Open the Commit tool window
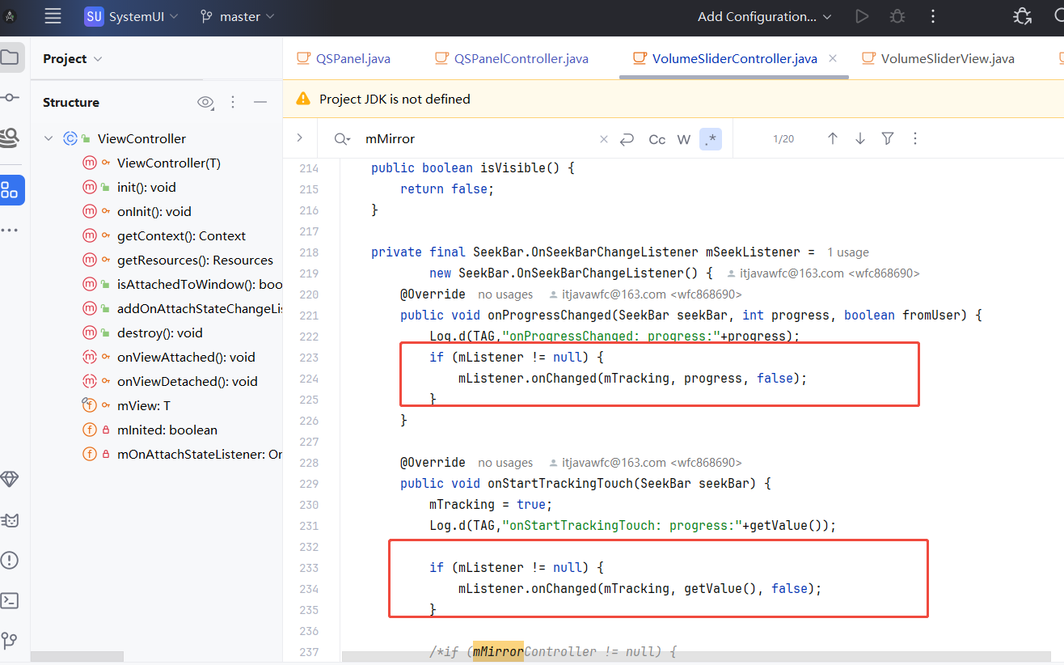 (10, 97)
